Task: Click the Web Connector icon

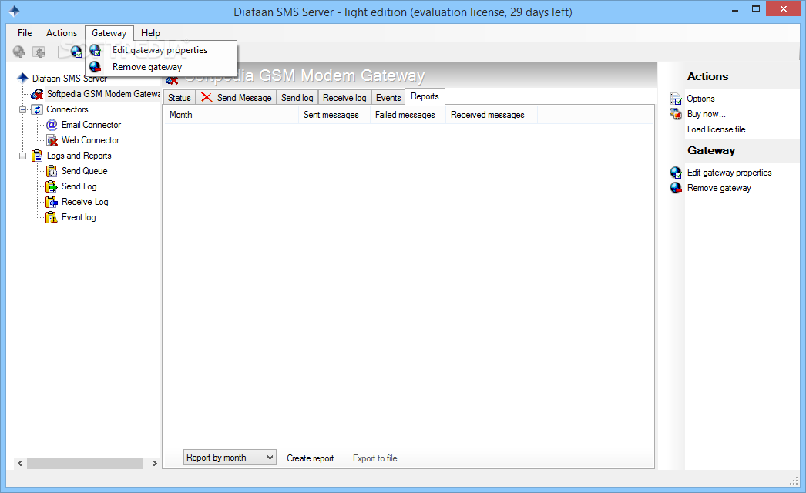Action: [52, 140]
